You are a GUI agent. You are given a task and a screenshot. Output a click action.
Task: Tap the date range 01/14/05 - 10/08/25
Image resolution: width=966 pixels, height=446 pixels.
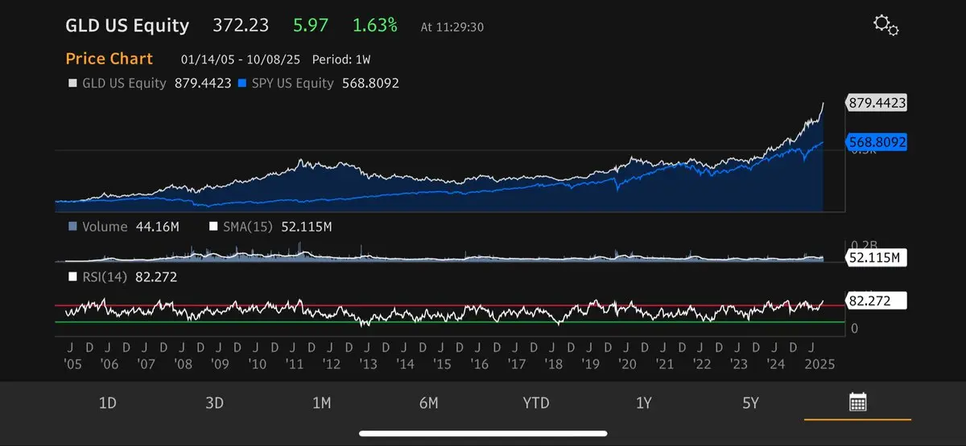pyautogui.click(x=241, y=59)
